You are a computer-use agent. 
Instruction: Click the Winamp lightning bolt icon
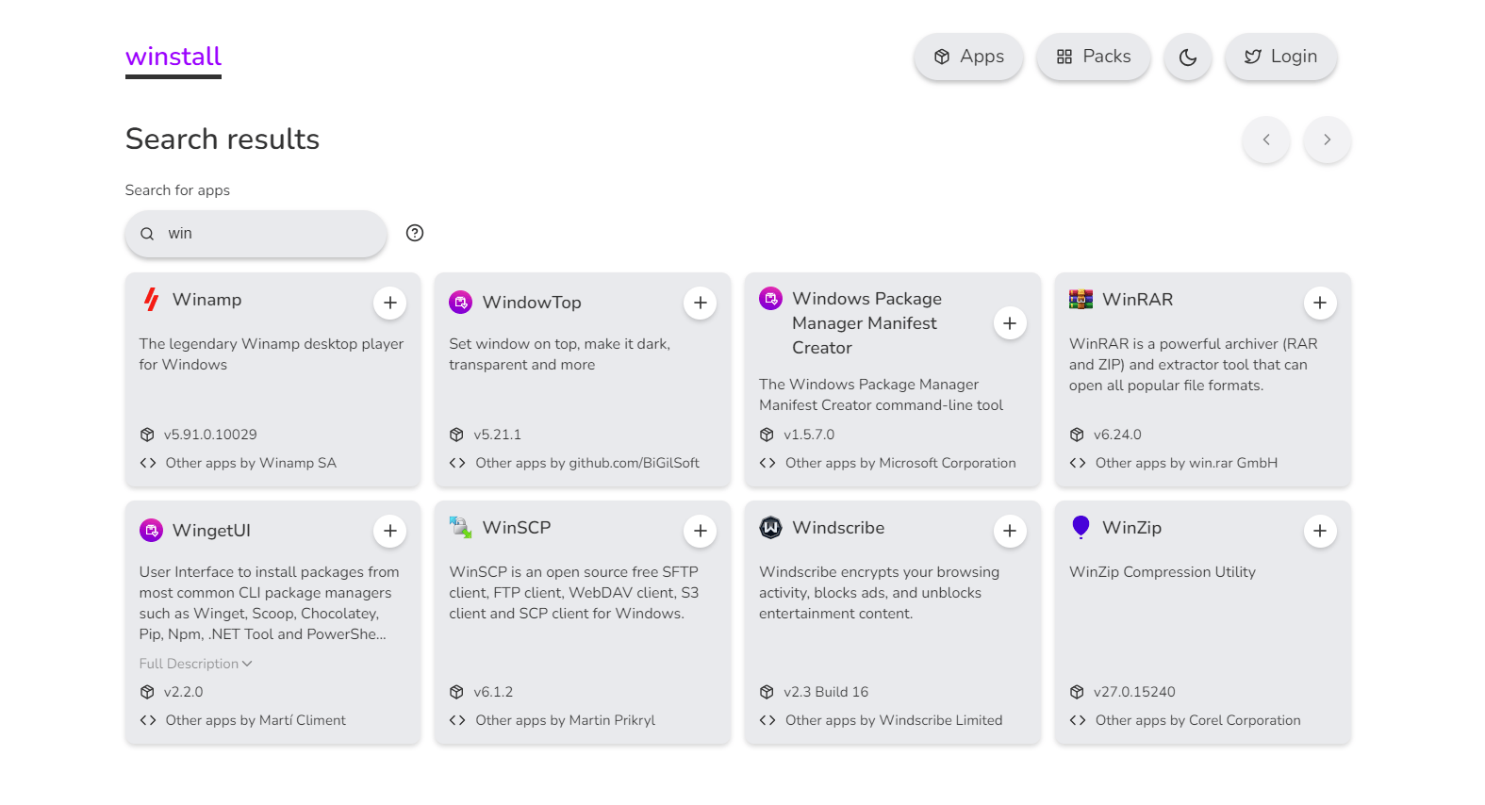pos(151,300)
